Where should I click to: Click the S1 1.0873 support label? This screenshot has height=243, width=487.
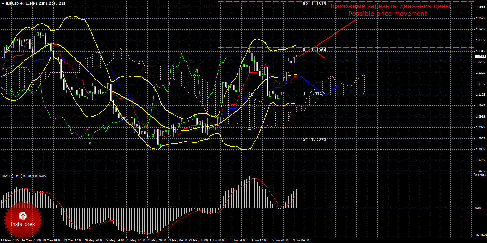(x=314, y=139)
